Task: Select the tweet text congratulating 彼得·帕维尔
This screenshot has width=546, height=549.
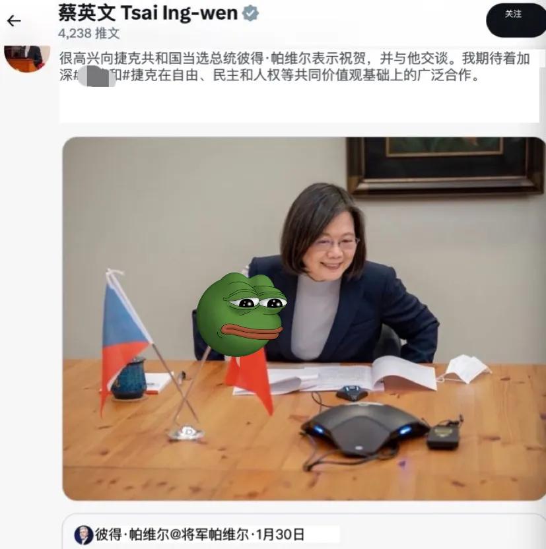Action: (x=294, y=67)
